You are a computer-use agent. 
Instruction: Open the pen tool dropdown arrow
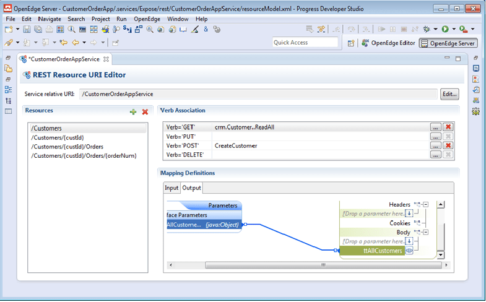click(x=17, y=43)
